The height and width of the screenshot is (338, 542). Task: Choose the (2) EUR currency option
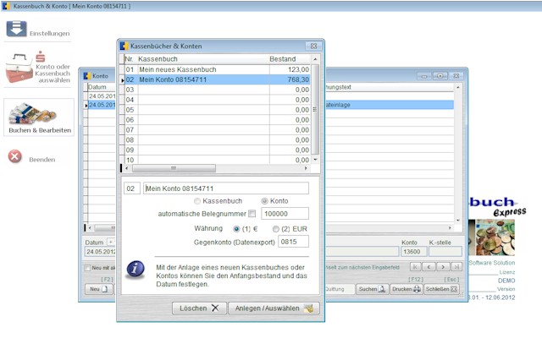tap(276, 228)
